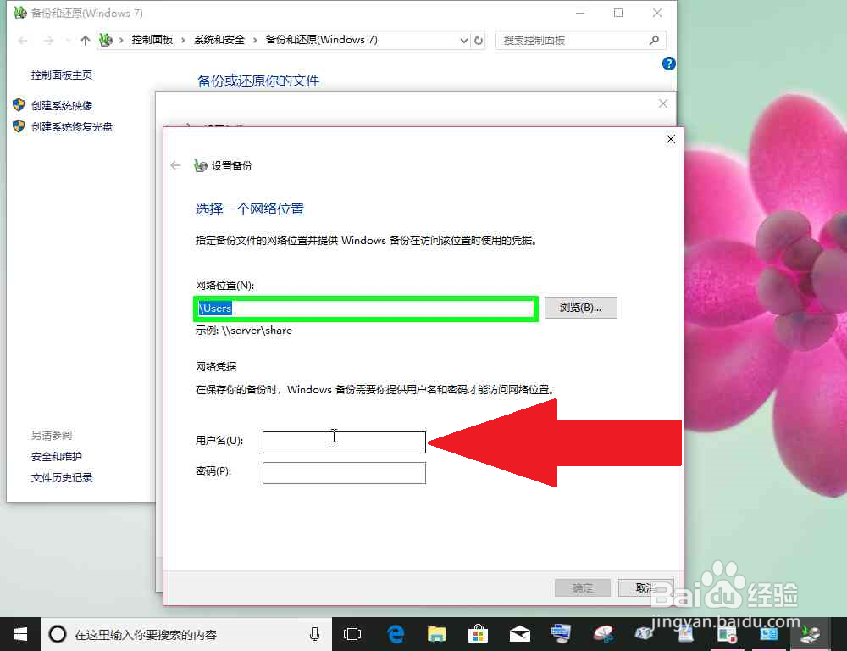Image resolution: width=847 pixels, height=651 pixels.
Task: Cancel the dialog with the 取消 button
Action: point(645,587)
